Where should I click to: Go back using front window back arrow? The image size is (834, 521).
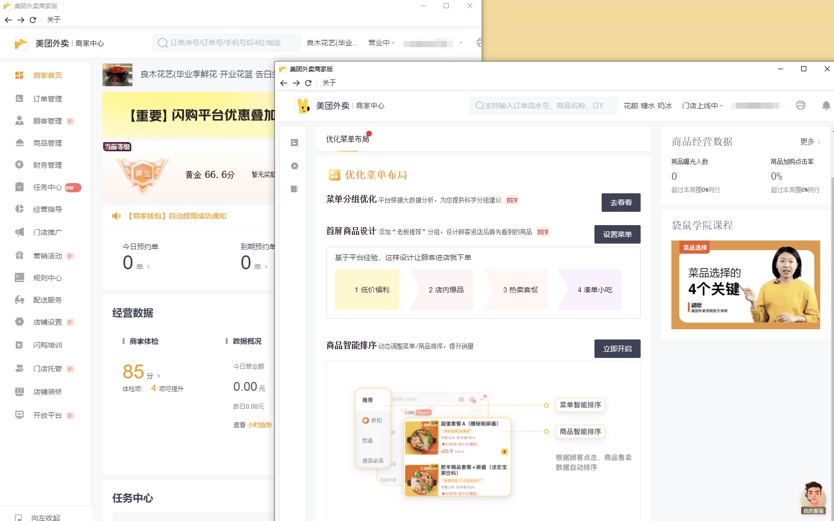click(x=284, y=83)
